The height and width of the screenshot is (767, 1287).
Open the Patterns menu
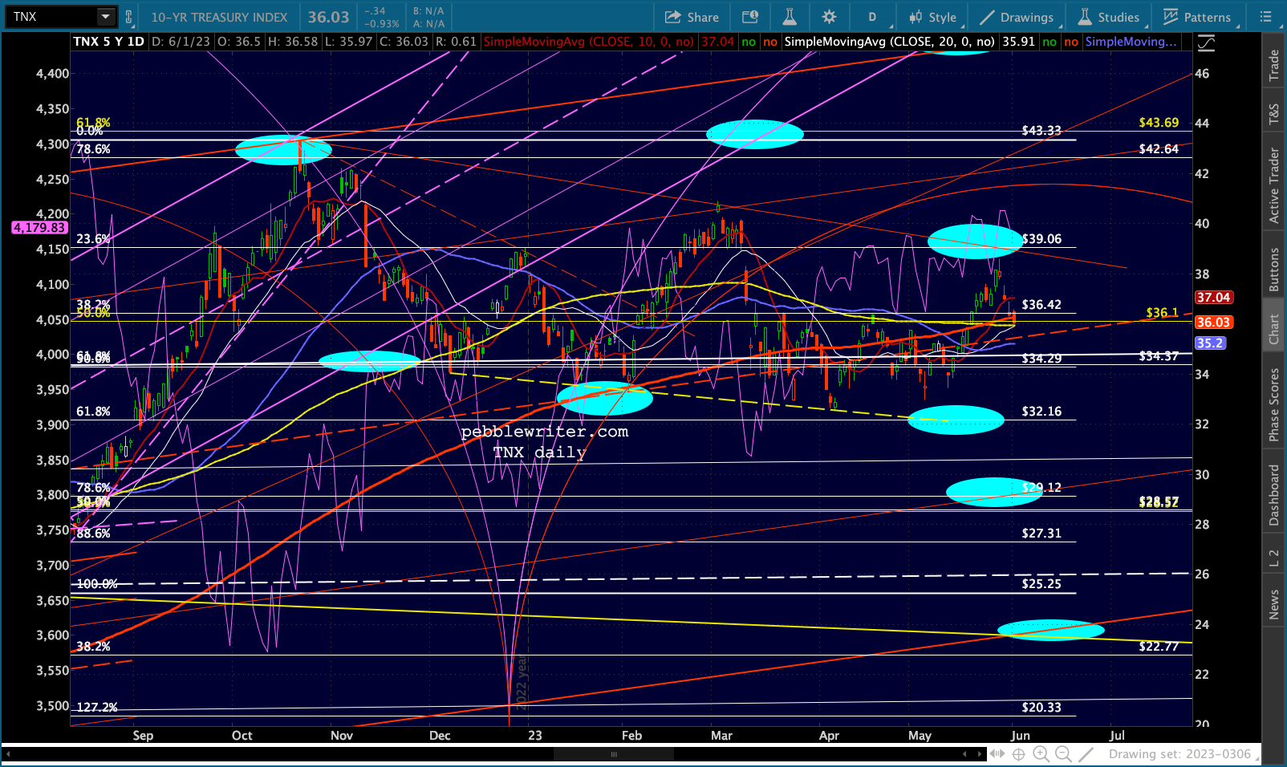click(x=1197, y=17)
